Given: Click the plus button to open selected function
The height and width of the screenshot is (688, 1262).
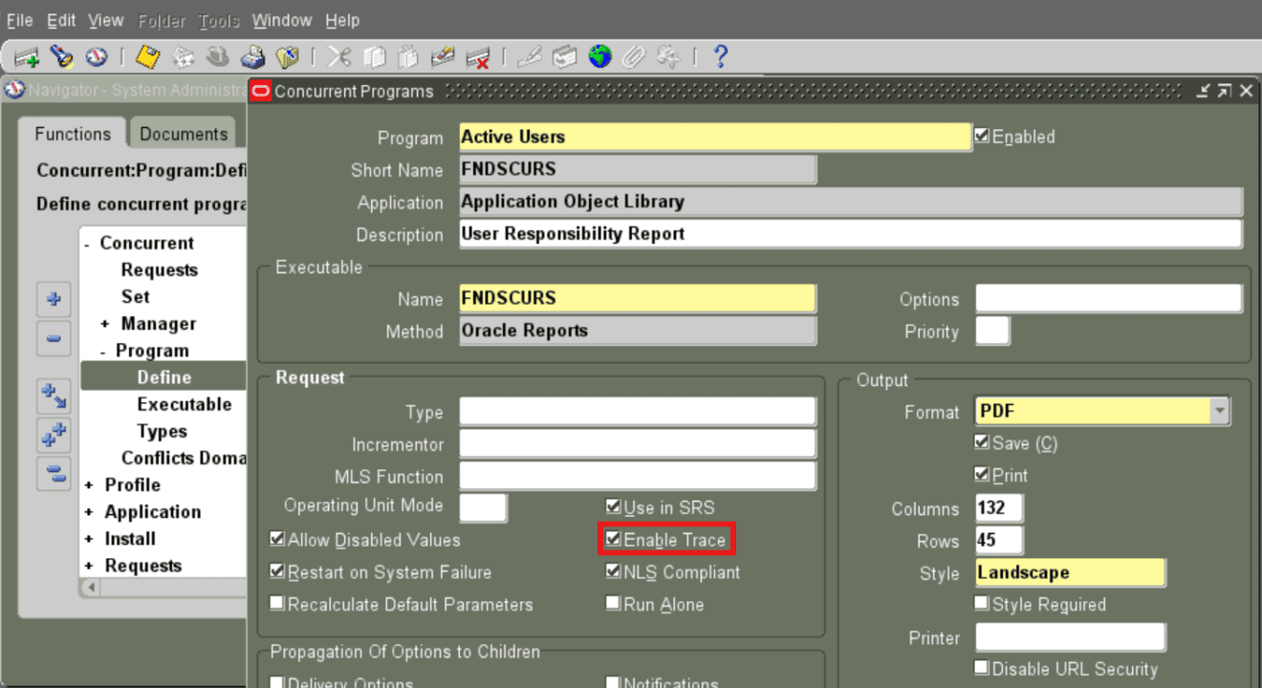Looking at the screenshot, I should pyautogui.click(x=54, y=299).
